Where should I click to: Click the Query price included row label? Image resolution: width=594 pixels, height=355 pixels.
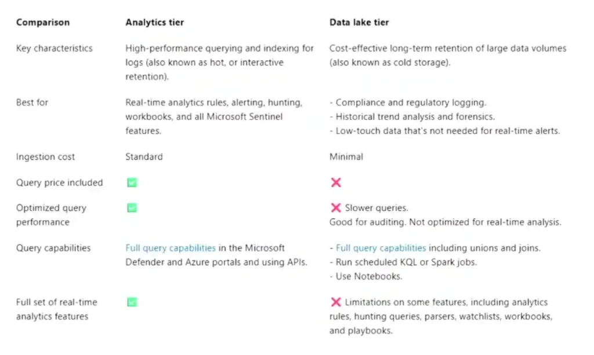[x=60, y=182]
